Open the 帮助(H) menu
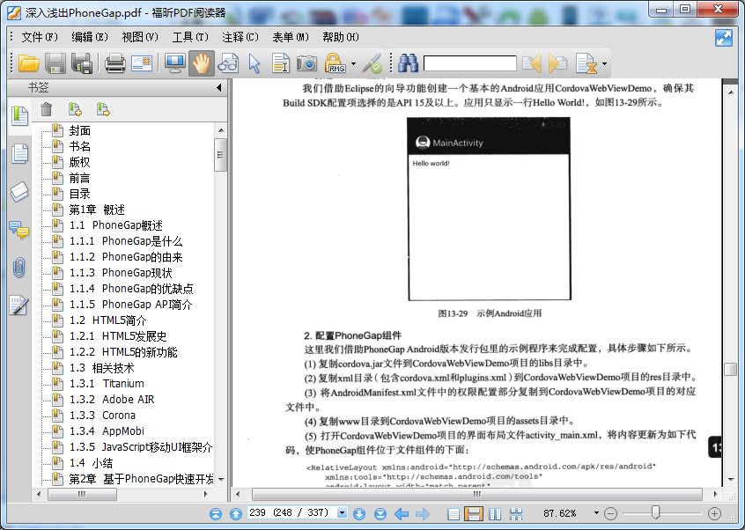Screen dimensions: 745x530 point(341,37)
